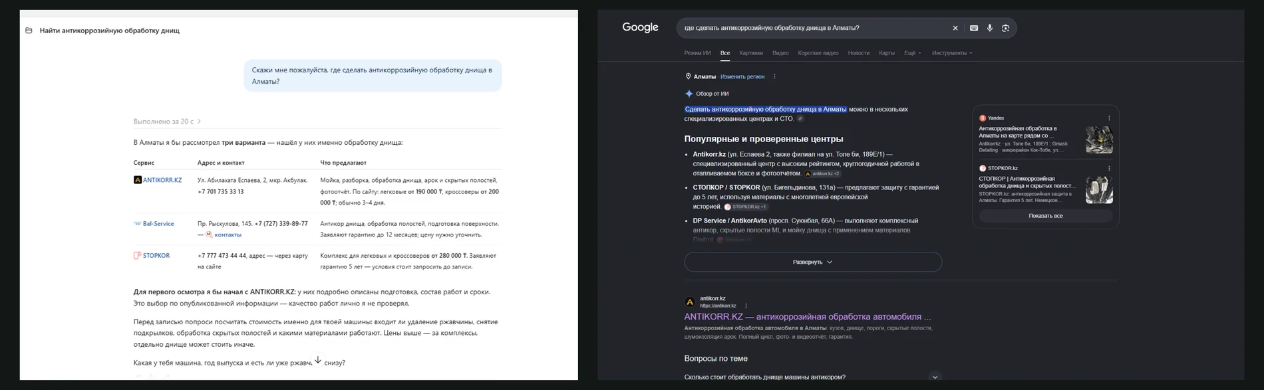Click the location pin icon next to Алматы

[689, 76]
